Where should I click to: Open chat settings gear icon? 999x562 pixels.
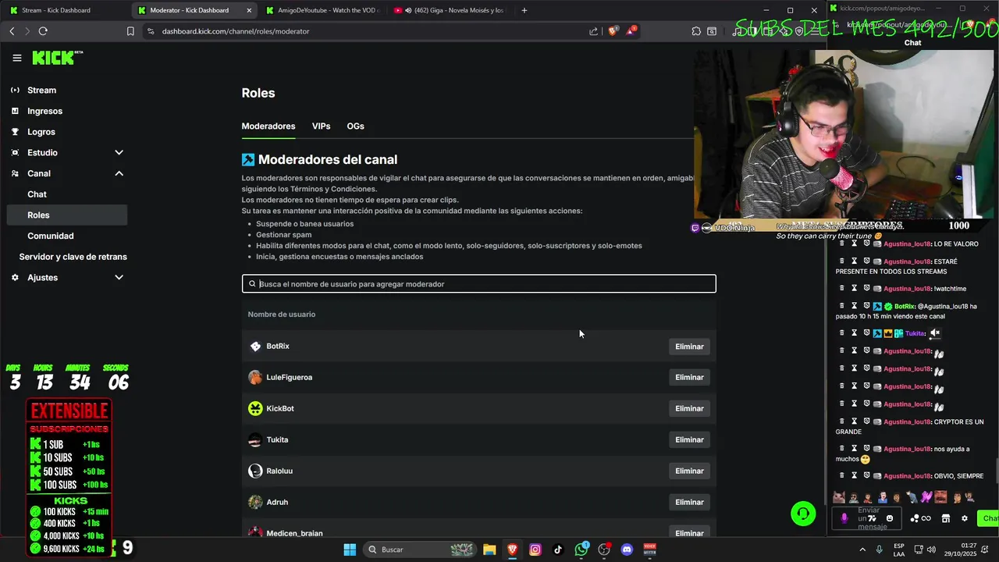[965, 518]
